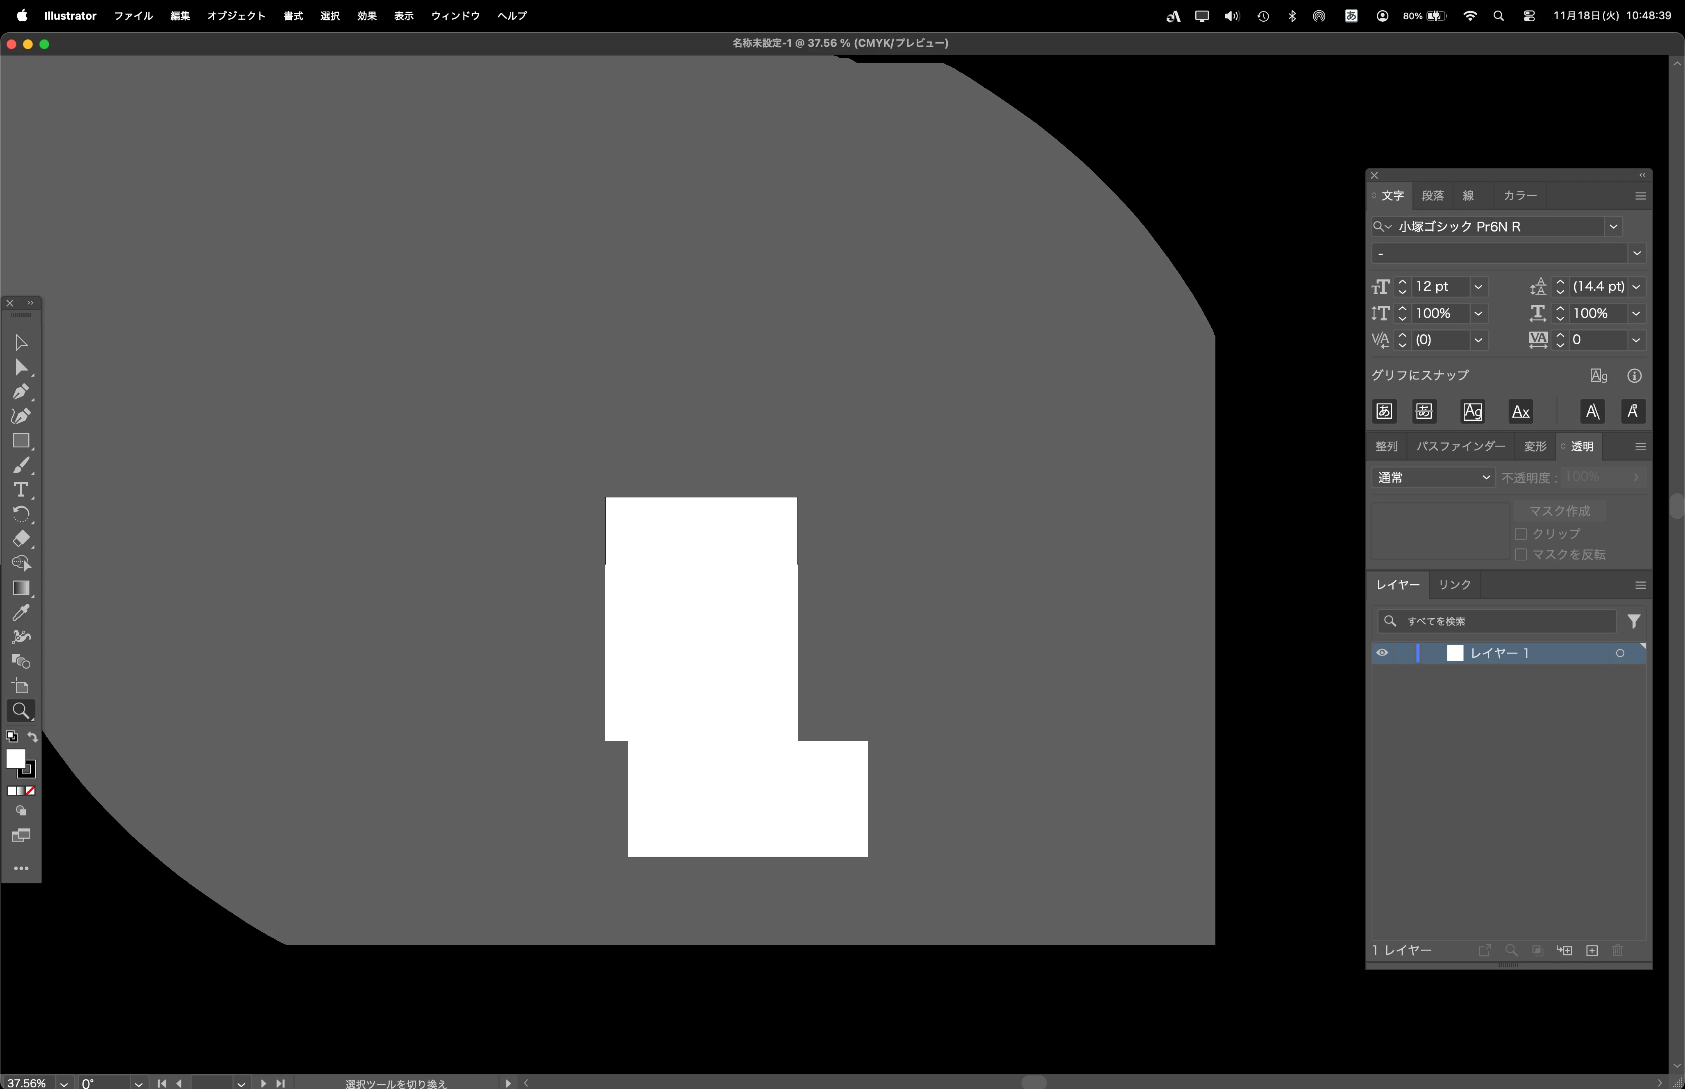Switch to the パスファインダー tab

pos(1460,446)
